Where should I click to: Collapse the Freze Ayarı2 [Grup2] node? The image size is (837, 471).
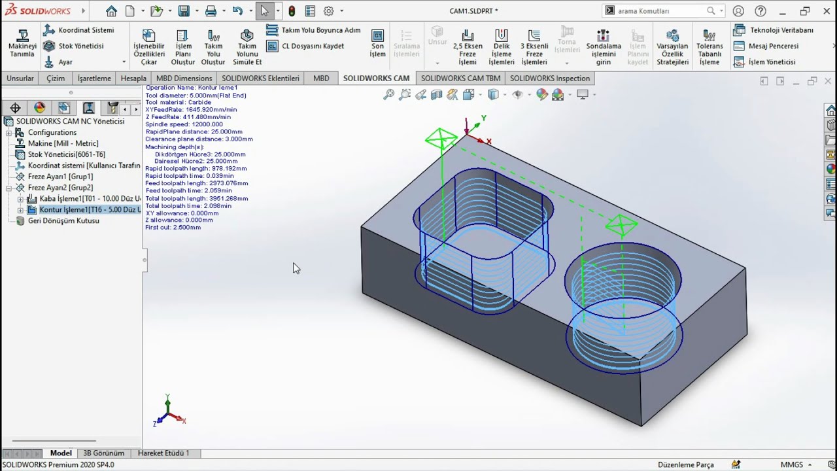9,188
